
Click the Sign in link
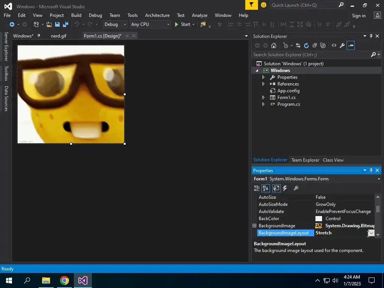pyautogui.click(x=358, y=16)
